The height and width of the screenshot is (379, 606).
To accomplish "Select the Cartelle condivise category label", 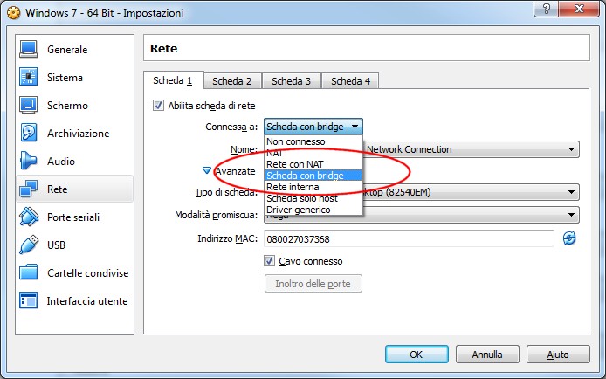I will pyautogui.click(x=88, y=272).
